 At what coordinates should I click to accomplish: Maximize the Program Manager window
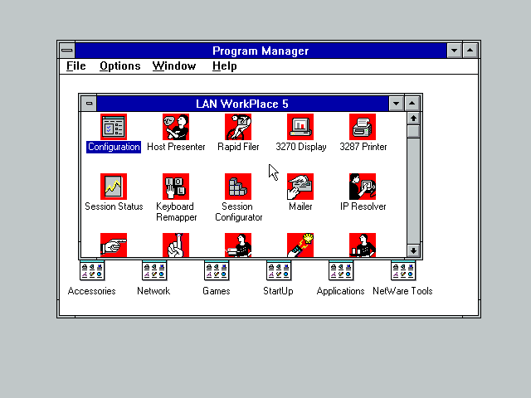point(470,51)
